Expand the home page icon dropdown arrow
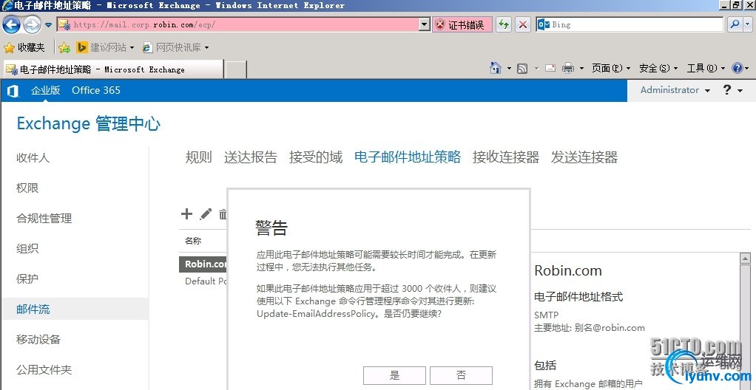Image resolution: width=756 pixels, height=390 pixels. point(509,69)
